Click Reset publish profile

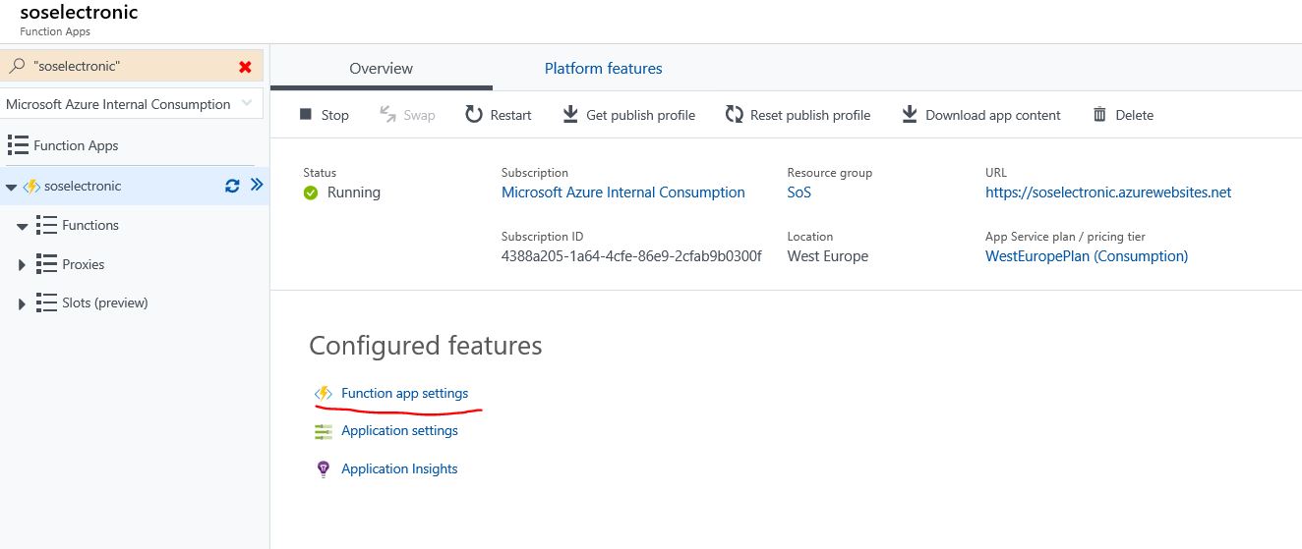pos(798,115)
